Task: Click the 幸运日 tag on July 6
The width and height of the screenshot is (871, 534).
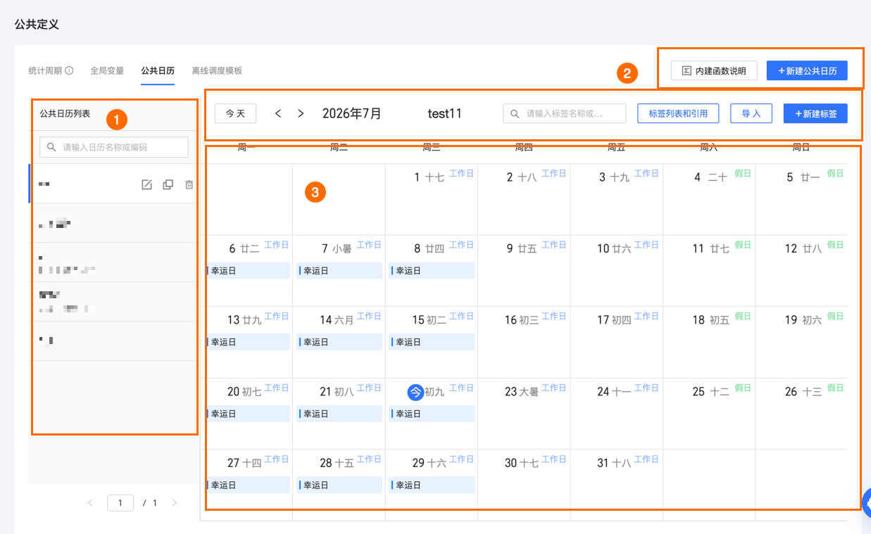Action: point(248,271)
